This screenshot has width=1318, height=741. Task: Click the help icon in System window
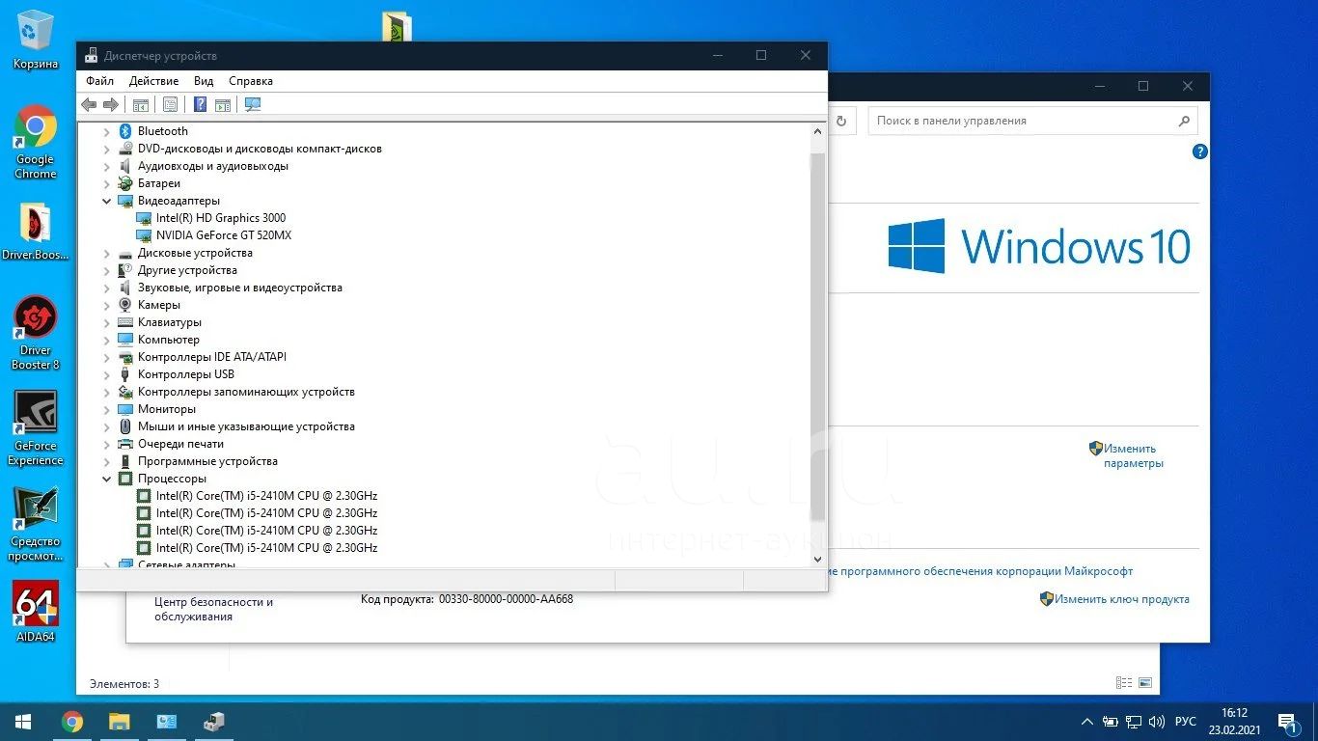point(1199,151)
